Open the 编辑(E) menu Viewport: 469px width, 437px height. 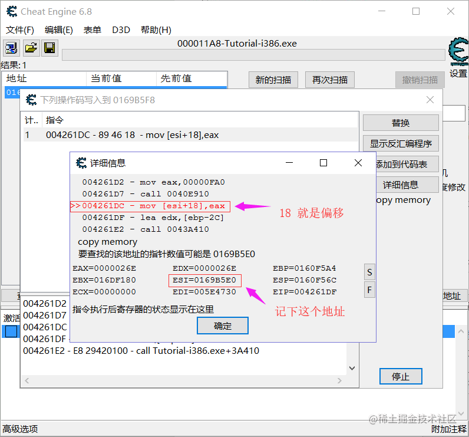tap(59, 30)
